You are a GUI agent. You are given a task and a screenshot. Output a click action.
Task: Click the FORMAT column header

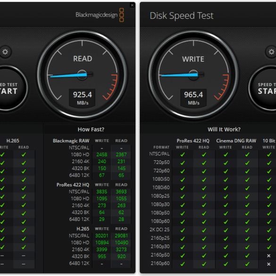click(x=161, y=147)
